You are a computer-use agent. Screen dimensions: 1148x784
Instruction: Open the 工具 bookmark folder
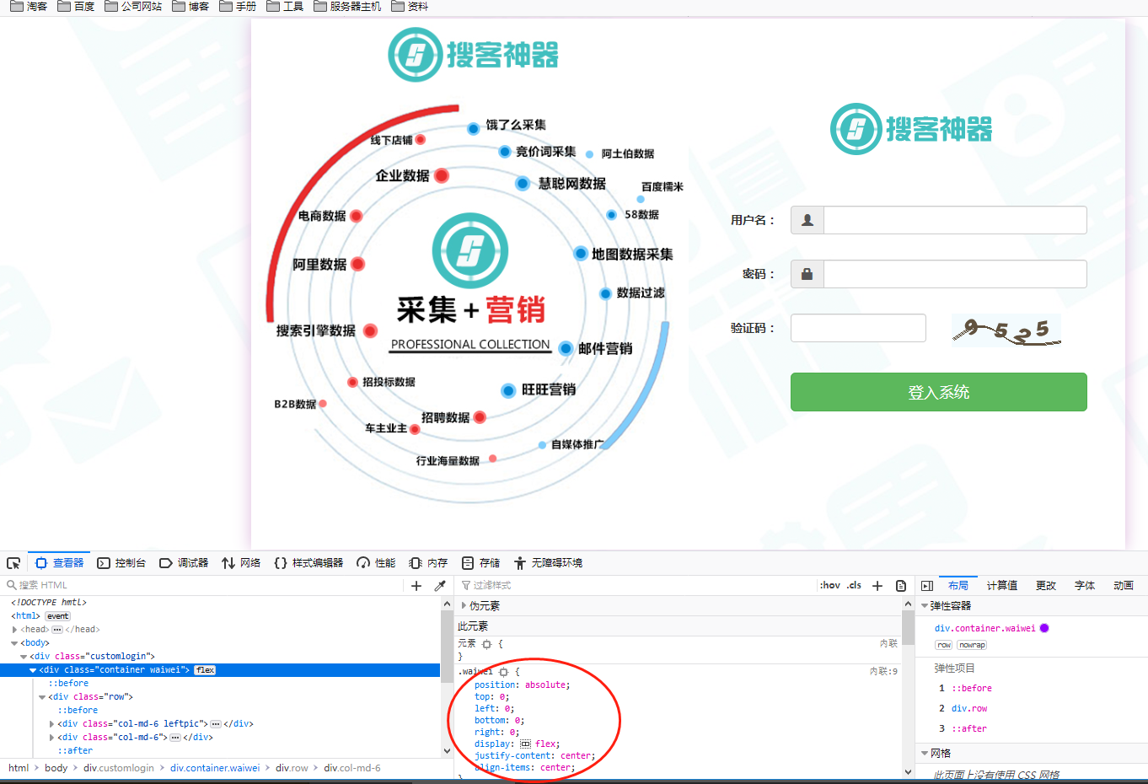tap(285, 6)
